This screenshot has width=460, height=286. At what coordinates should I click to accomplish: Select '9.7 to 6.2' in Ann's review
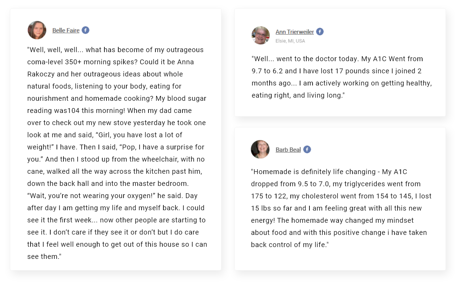click(268, 71)
